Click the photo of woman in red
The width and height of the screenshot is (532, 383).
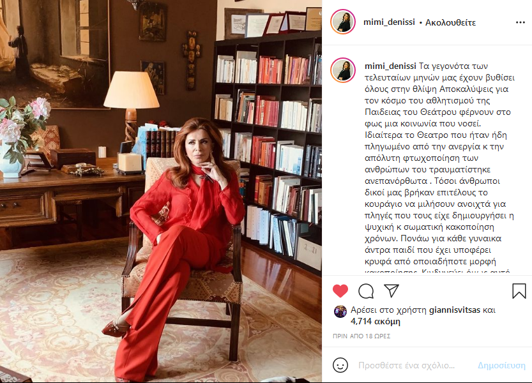pyautogui.click(x=161, y=191)
